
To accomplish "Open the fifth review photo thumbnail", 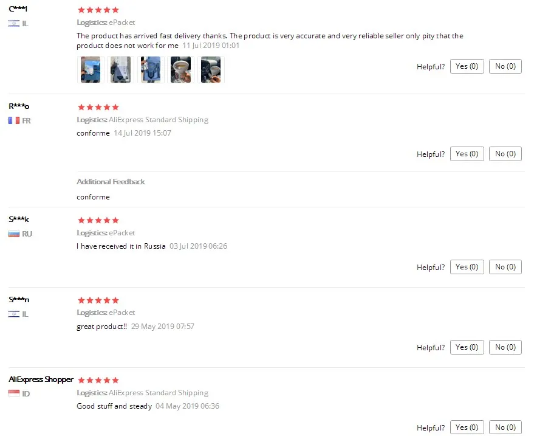I will click(x=211, y=69).
